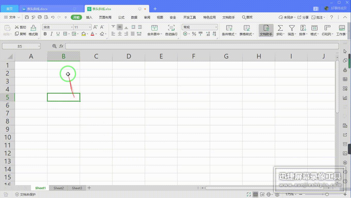Switch to the 插入 ribbon tab
The height and width of the screenshot is (198, 351).
point(89,17)
